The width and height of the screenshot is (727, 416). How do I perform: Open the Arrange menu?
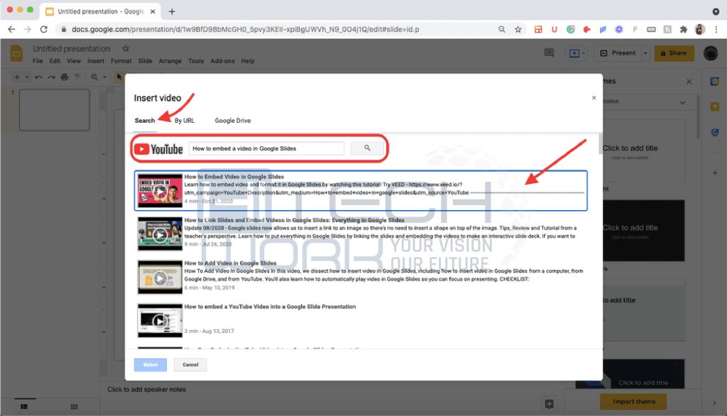coord(170,61)
